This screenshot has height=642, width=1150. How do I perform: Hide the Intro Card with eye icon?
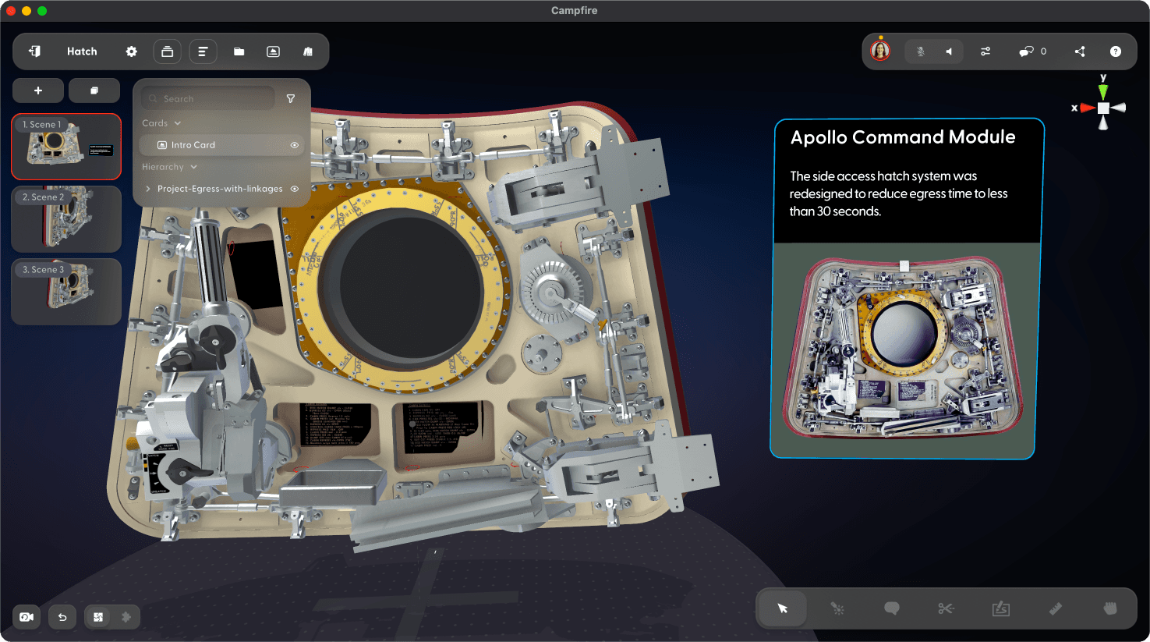pyautogui.click(x=295, y=145)
